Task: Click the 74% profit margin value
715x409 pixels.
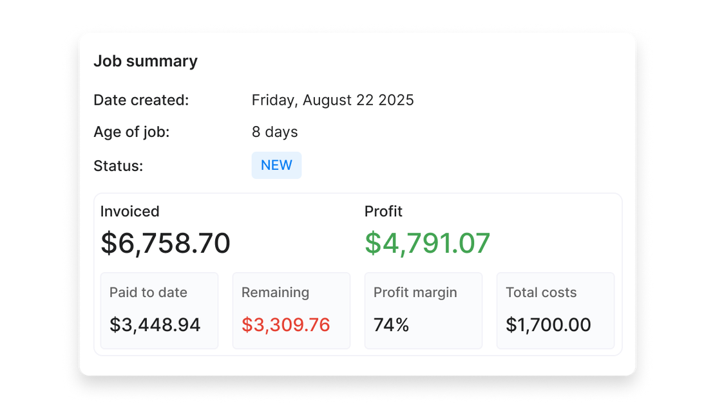Action: pos(391,325)
